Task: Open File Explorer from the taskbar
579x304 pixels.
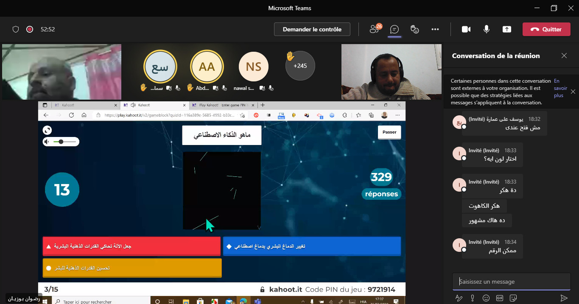Action: click(x=185, y=301)
